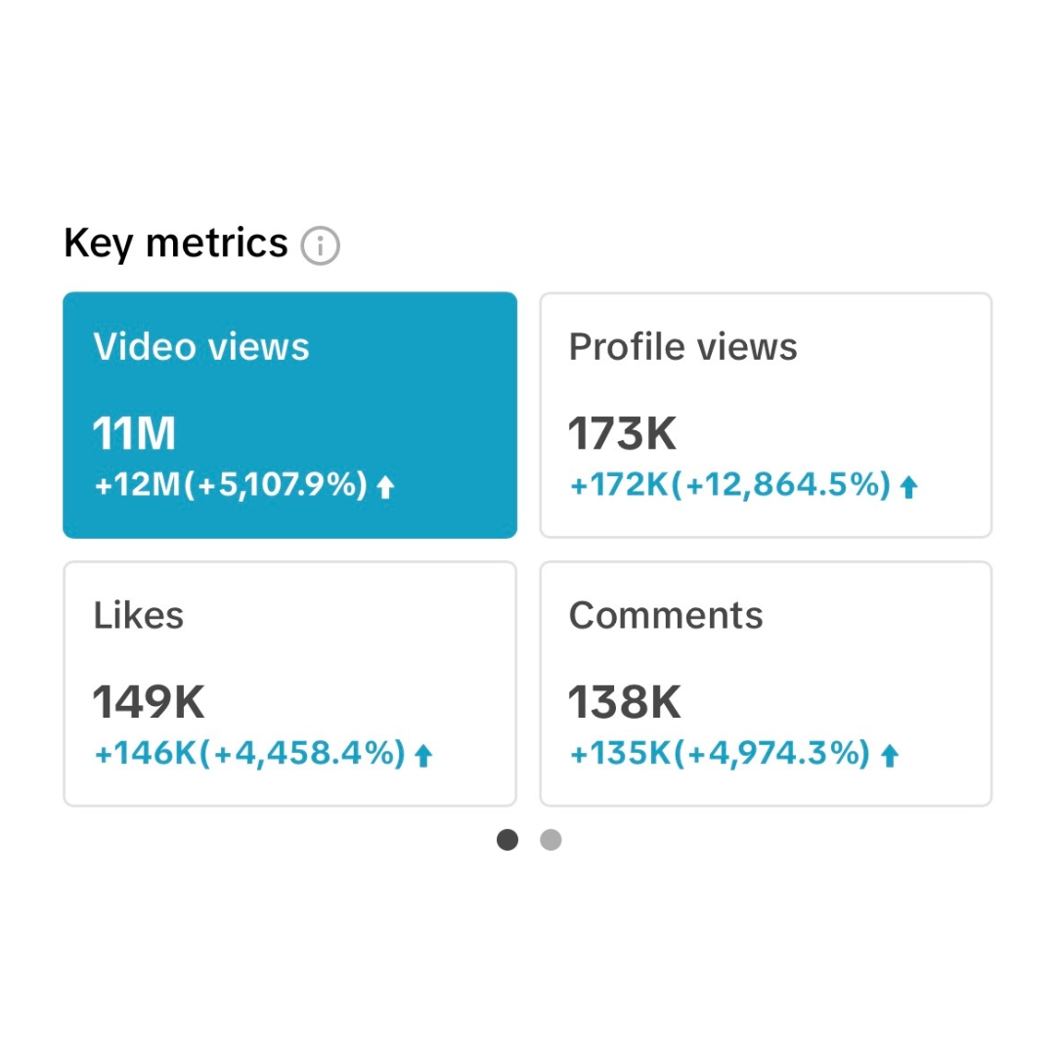Viewport: 1056px width, 1056px height.
Task: Click the Key metrics heading
Action: [x=176, y=243]
